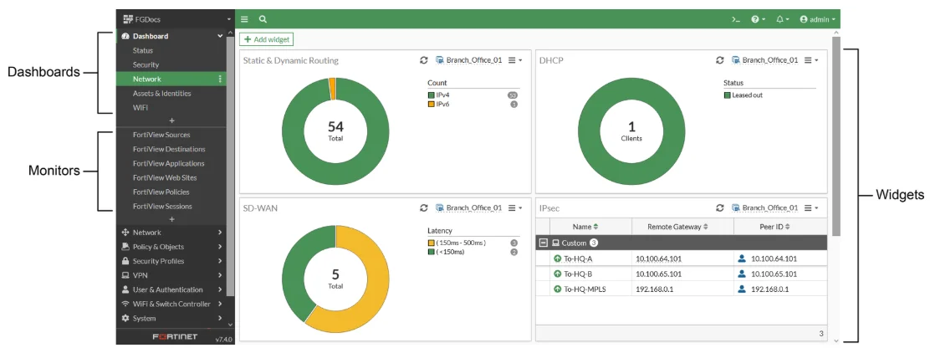
Task: Collapse the Custom group in IPsec table
Action: [543, 243]
